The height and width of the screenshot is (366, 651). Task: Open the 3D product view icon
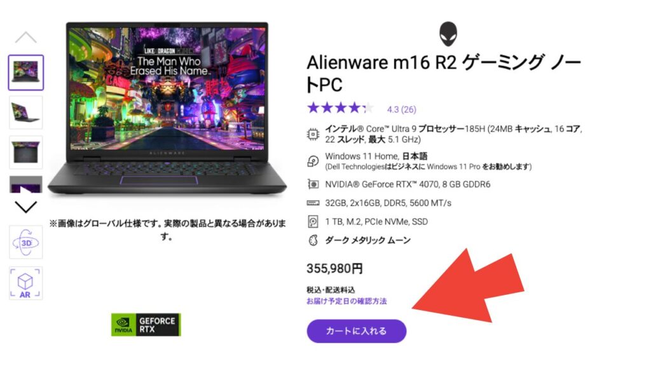(25, 242)
